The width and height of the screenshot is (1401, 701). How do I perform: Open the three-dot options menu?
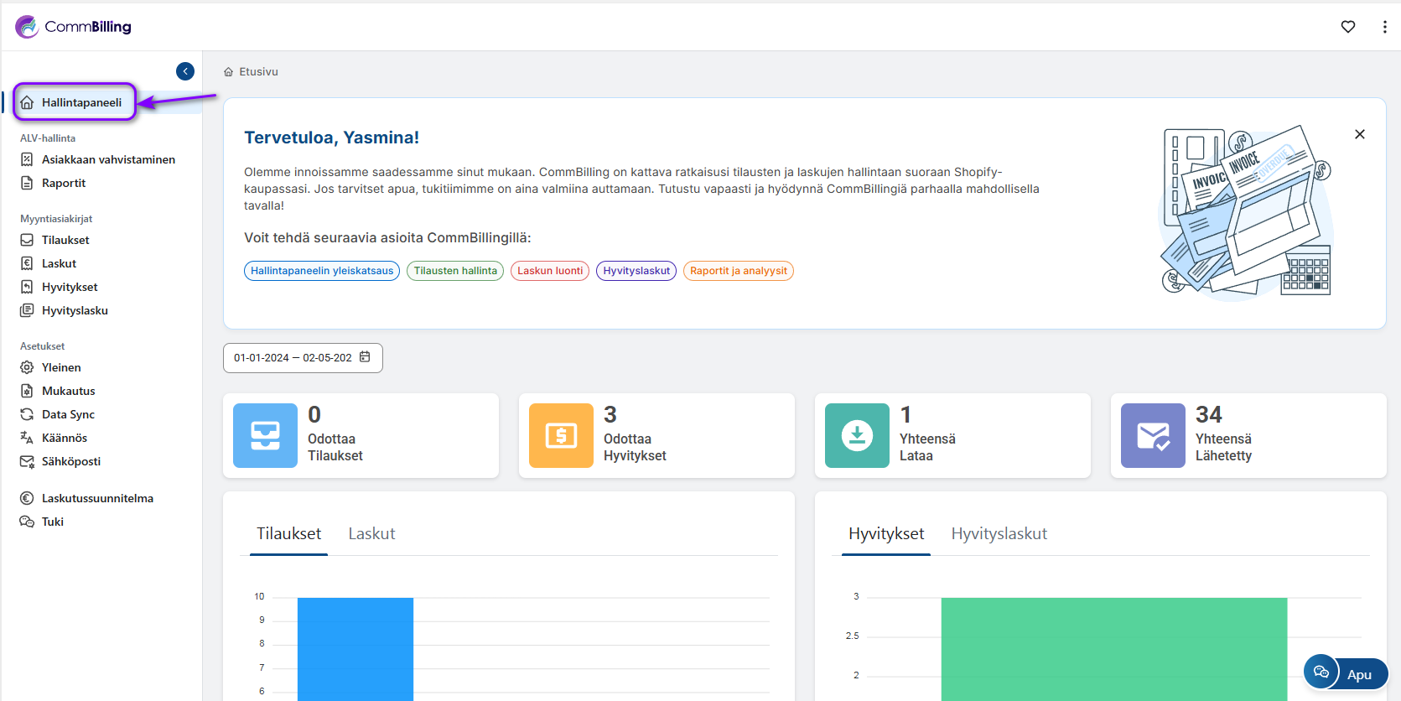(1384, 27)
